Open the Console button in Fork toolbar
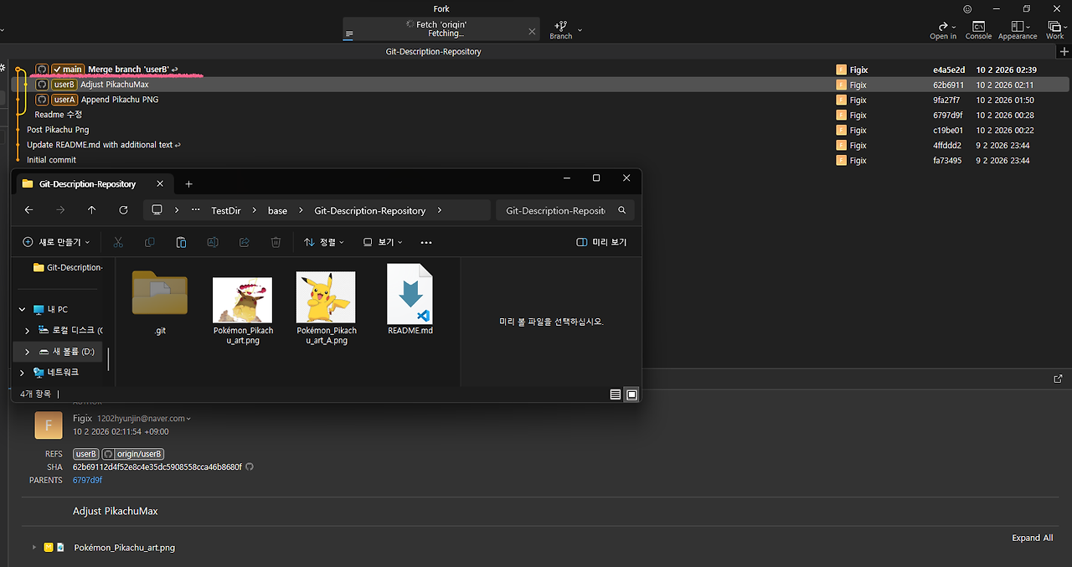Screen dimensions: 1072x567 (978, 30)
